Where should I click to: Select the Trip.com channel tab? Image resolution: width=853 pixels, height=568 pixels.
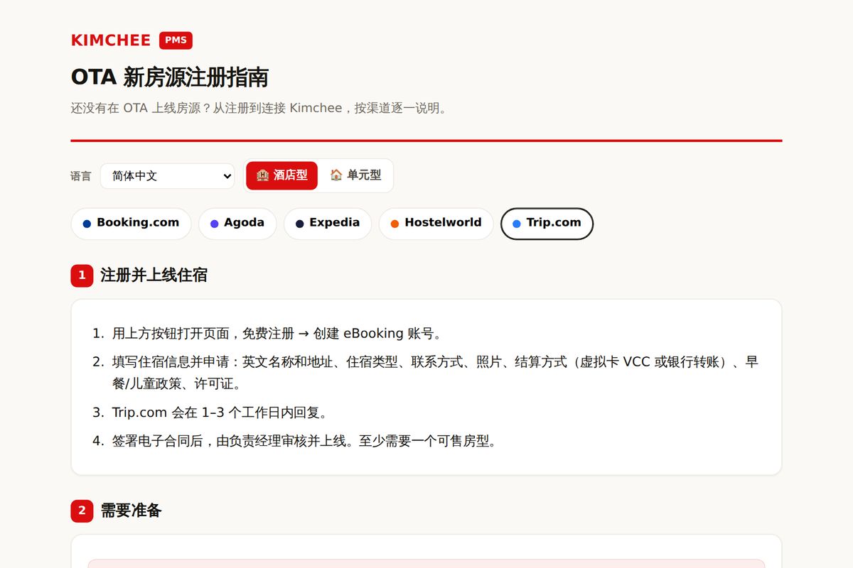[x=547, y=224]
